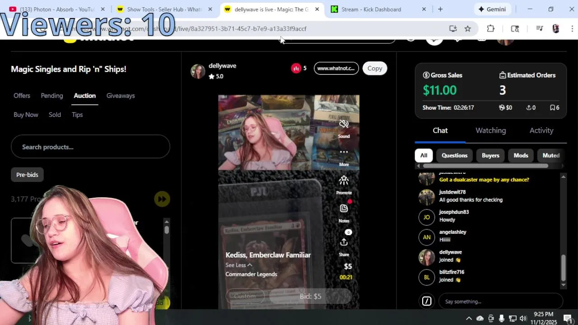The width and height of the screenshot is (578, 325).
Task: Open the Buy Now tab
Action: [x=26, y=115]
